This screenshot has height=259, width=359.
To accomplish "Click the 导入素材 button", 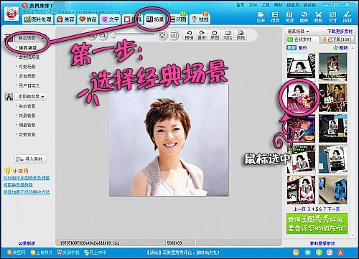I will [x=31, y=159].
